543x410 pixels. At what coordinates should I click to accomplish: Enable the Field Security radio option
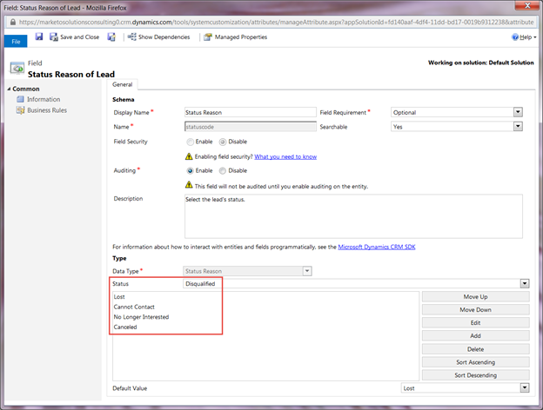[190, 142]
